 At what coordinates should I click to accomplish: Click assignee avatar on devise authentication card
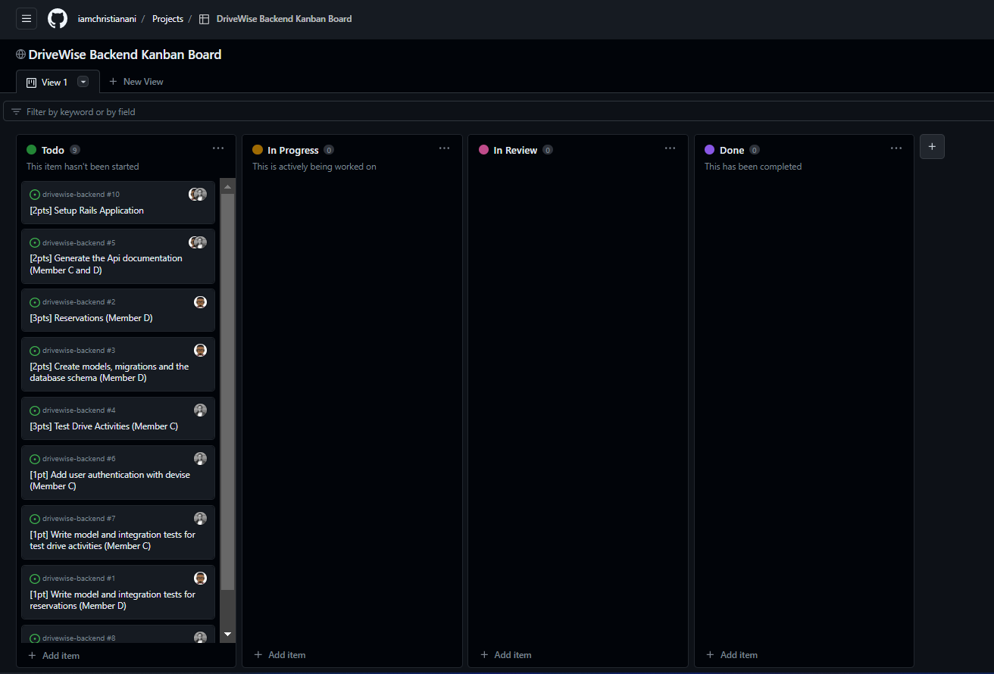(200, 458)
